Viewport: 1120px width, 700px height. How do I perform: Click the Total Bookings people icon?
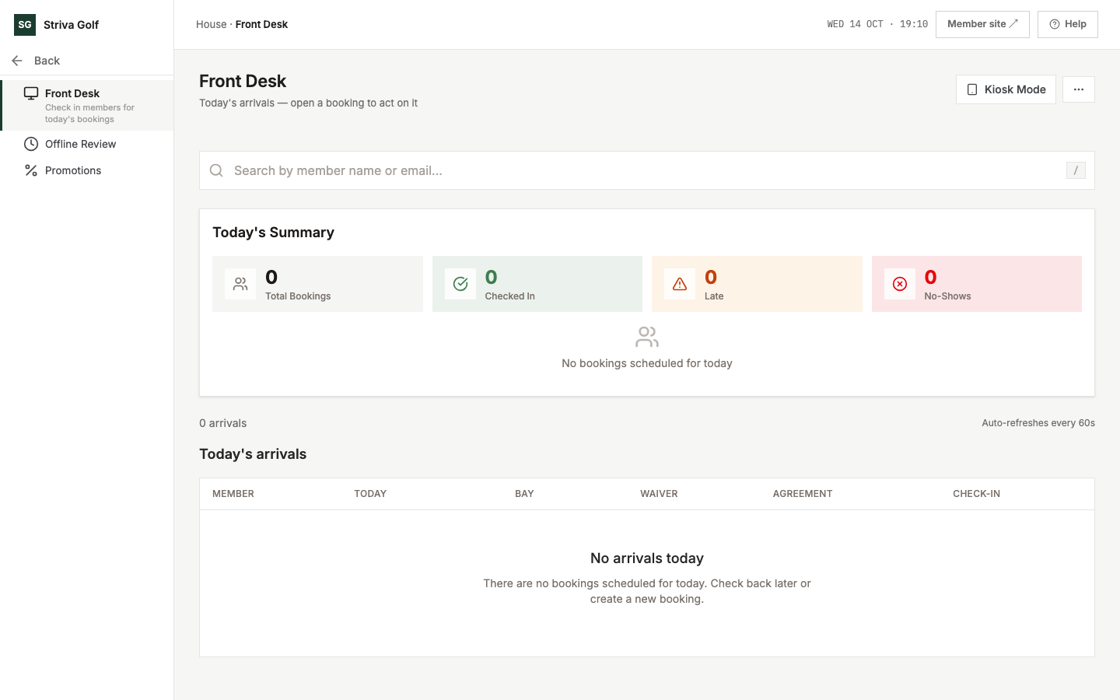tap(240, 284)
